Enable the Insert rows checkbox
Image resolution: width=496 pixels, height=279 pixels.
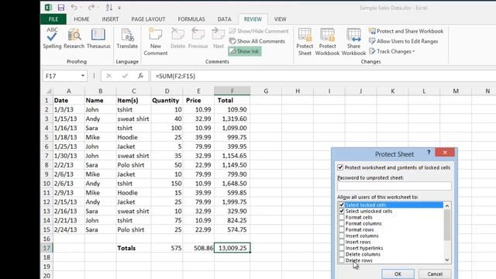point(341,242)
